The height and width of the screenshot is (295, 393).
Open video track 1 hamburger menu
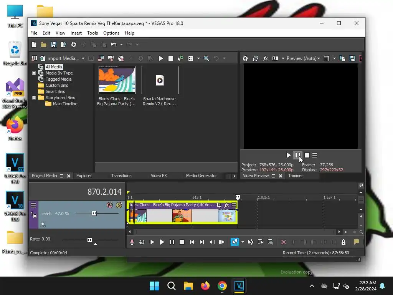click(x=33, y=205)
